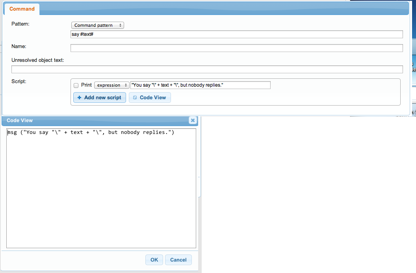Switch to the Command tab
Screen dimensions: 416x273
(x=22, y=9)
